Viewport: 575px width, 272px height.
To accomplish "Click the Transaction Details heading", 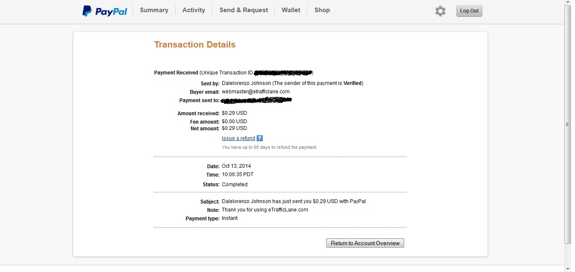I will [x=195, y=45].
